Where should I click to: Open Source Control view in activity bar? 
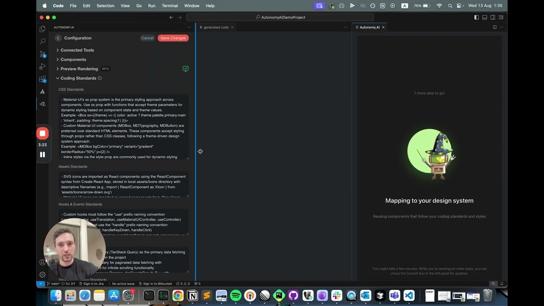42,54
